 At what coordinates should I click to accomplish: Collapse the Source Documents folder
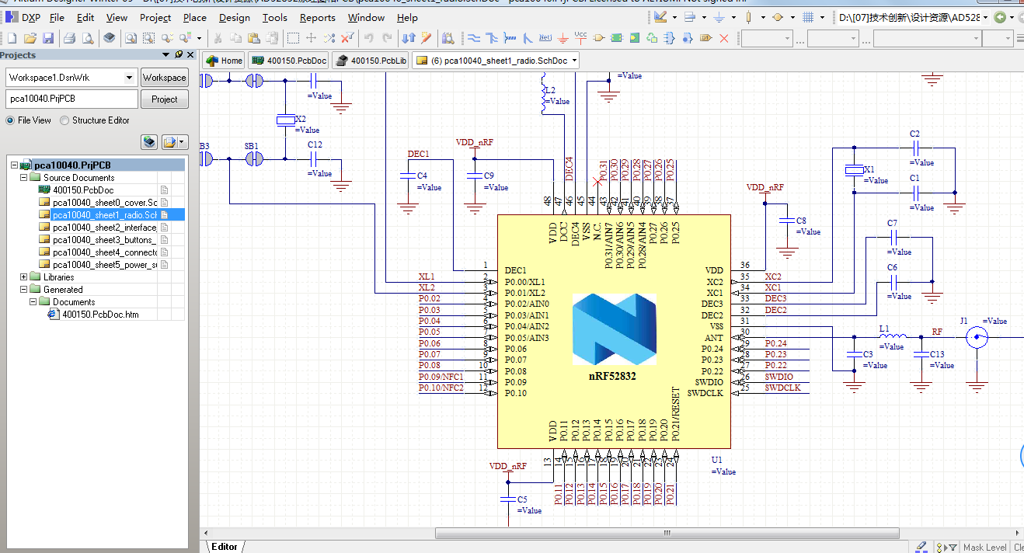click(23, 178)
